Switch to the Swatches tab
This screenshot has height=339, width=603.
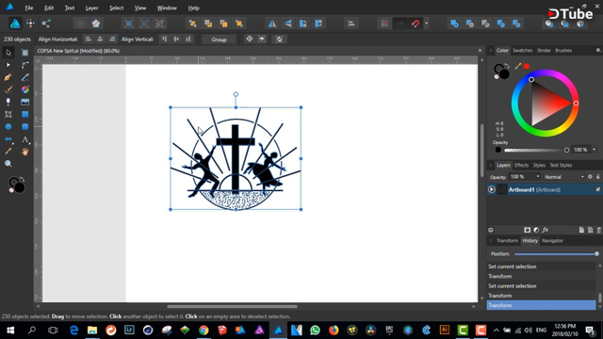(522, 50)
